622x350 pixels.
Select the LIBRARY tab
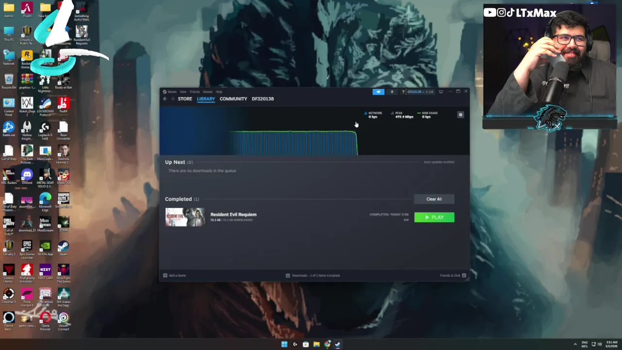(x=206, y=99)
